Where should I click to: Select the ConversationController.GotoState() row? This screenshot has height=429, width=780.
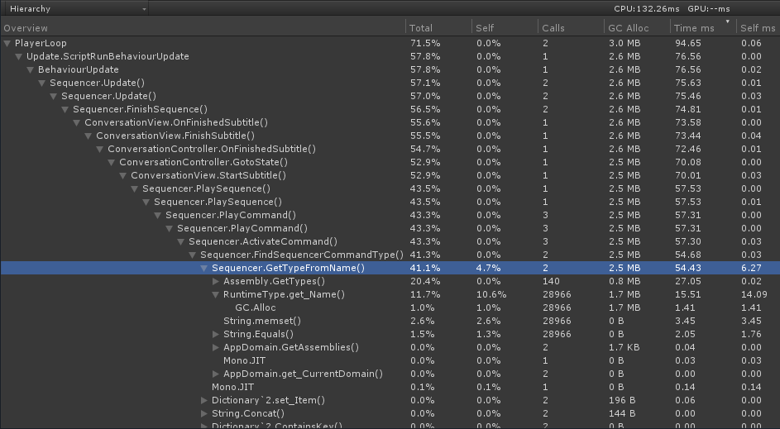390,162
